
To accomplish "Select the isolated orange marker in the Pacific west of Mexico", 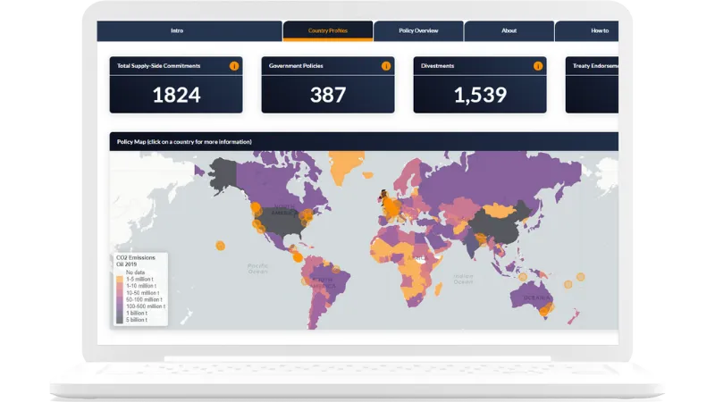I will pos(220,245).
